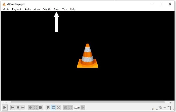This screenshot has width=176, height=112.
Task: Open the Tools menu
Action: click(56, 9)
